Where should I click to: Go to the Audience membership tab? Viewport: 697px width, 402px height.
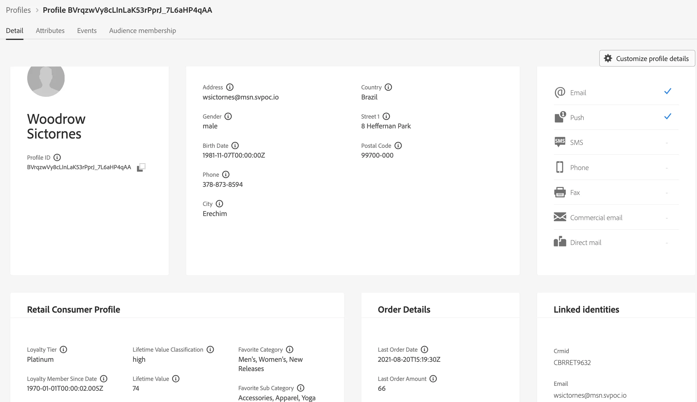143,31
